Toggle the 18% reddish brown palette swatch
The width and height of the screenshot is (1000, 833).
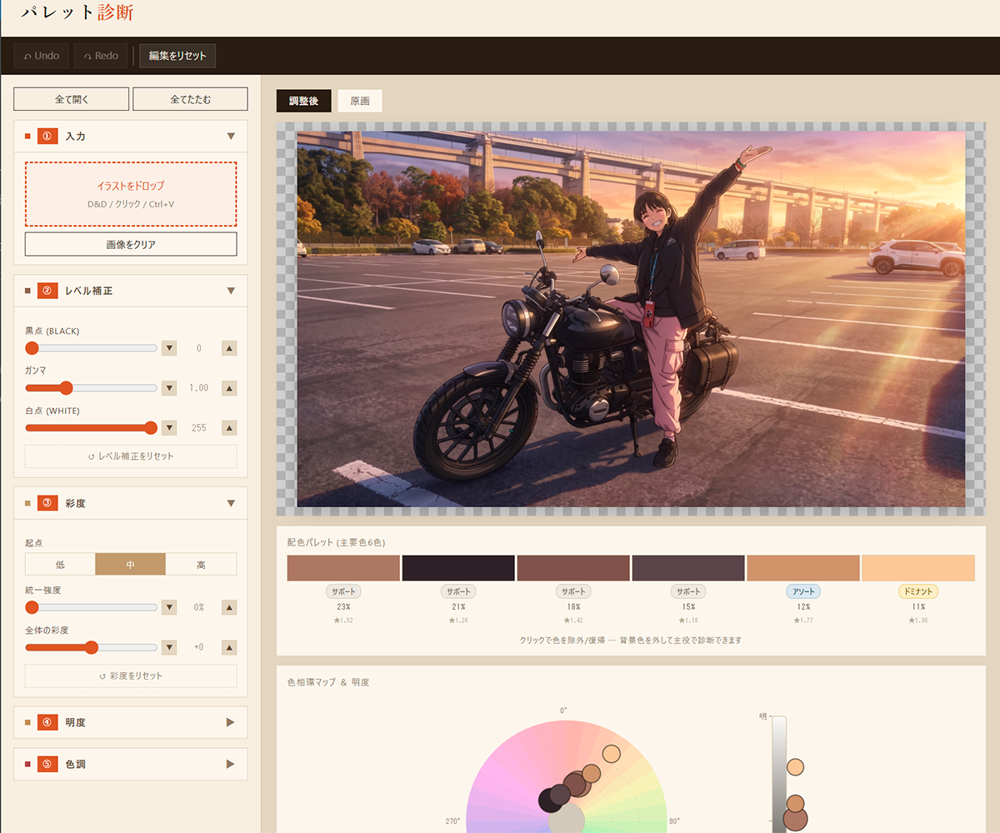573,568
